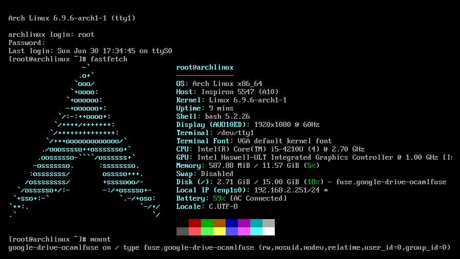Click the brown/orange color block
This screenshot has width=460, height=259.
point(220,223)
